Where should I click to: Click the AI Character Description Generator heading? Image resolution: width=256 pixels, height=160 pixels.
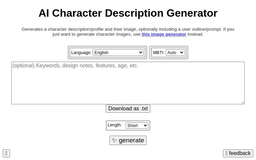point(128,13)
